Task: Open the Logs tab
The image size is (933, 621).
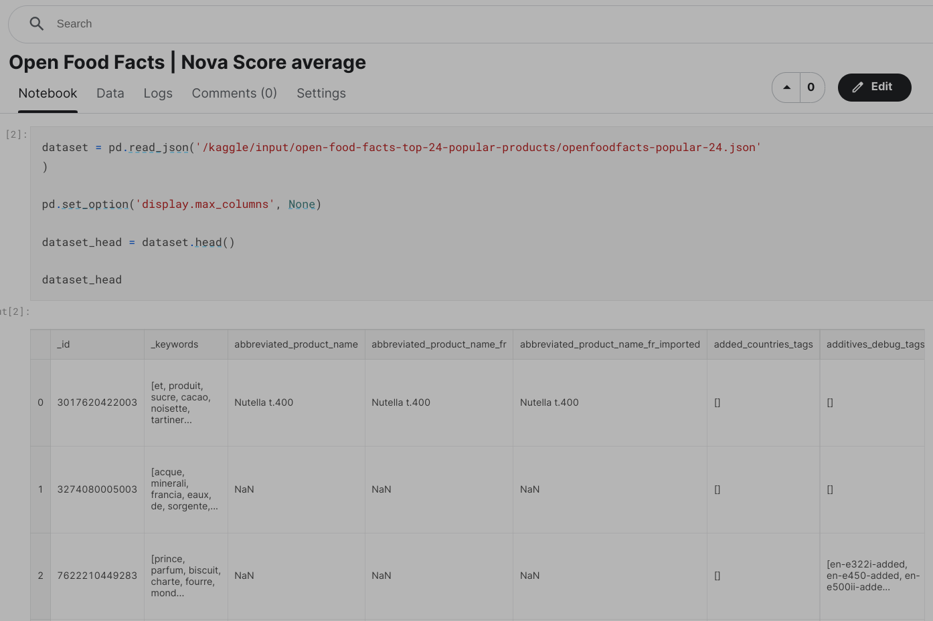Action: (158, 94)
